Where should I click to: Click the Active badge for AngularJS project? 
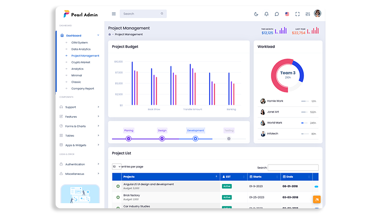227,186
